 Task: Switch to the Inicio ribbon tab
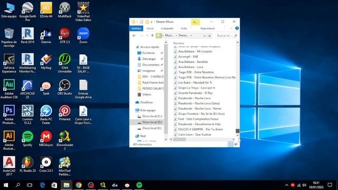pos(150,28)
